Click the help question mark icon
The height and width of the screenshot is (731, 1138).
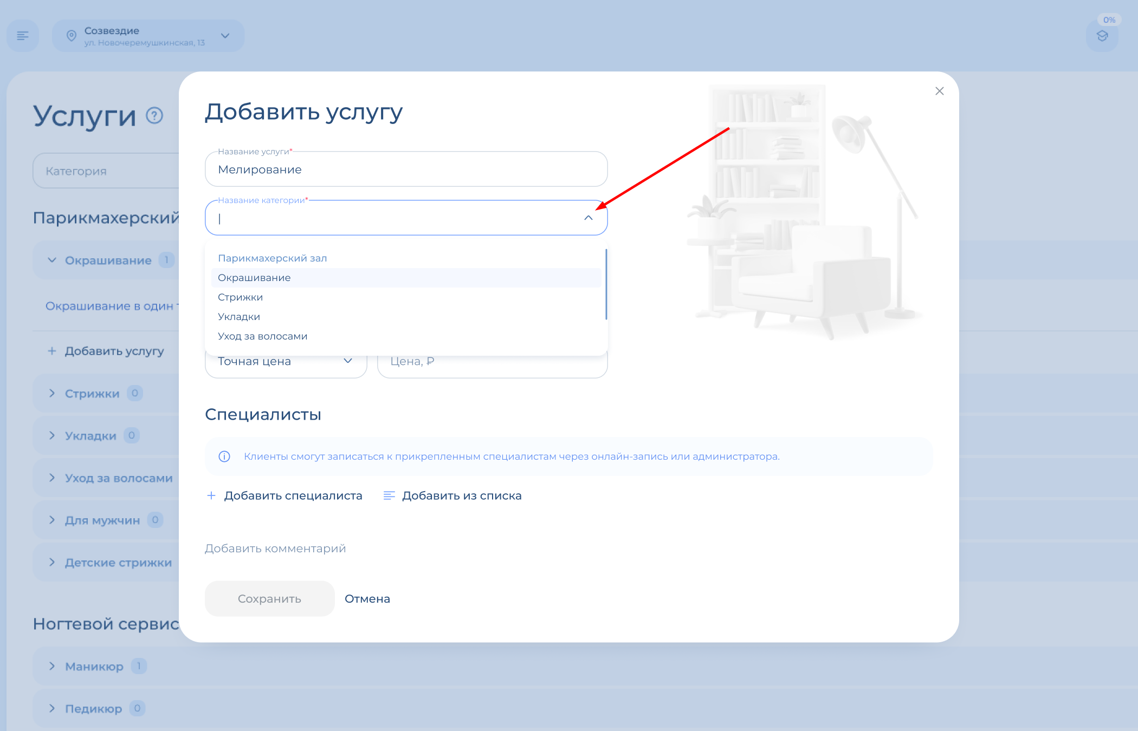154,115
